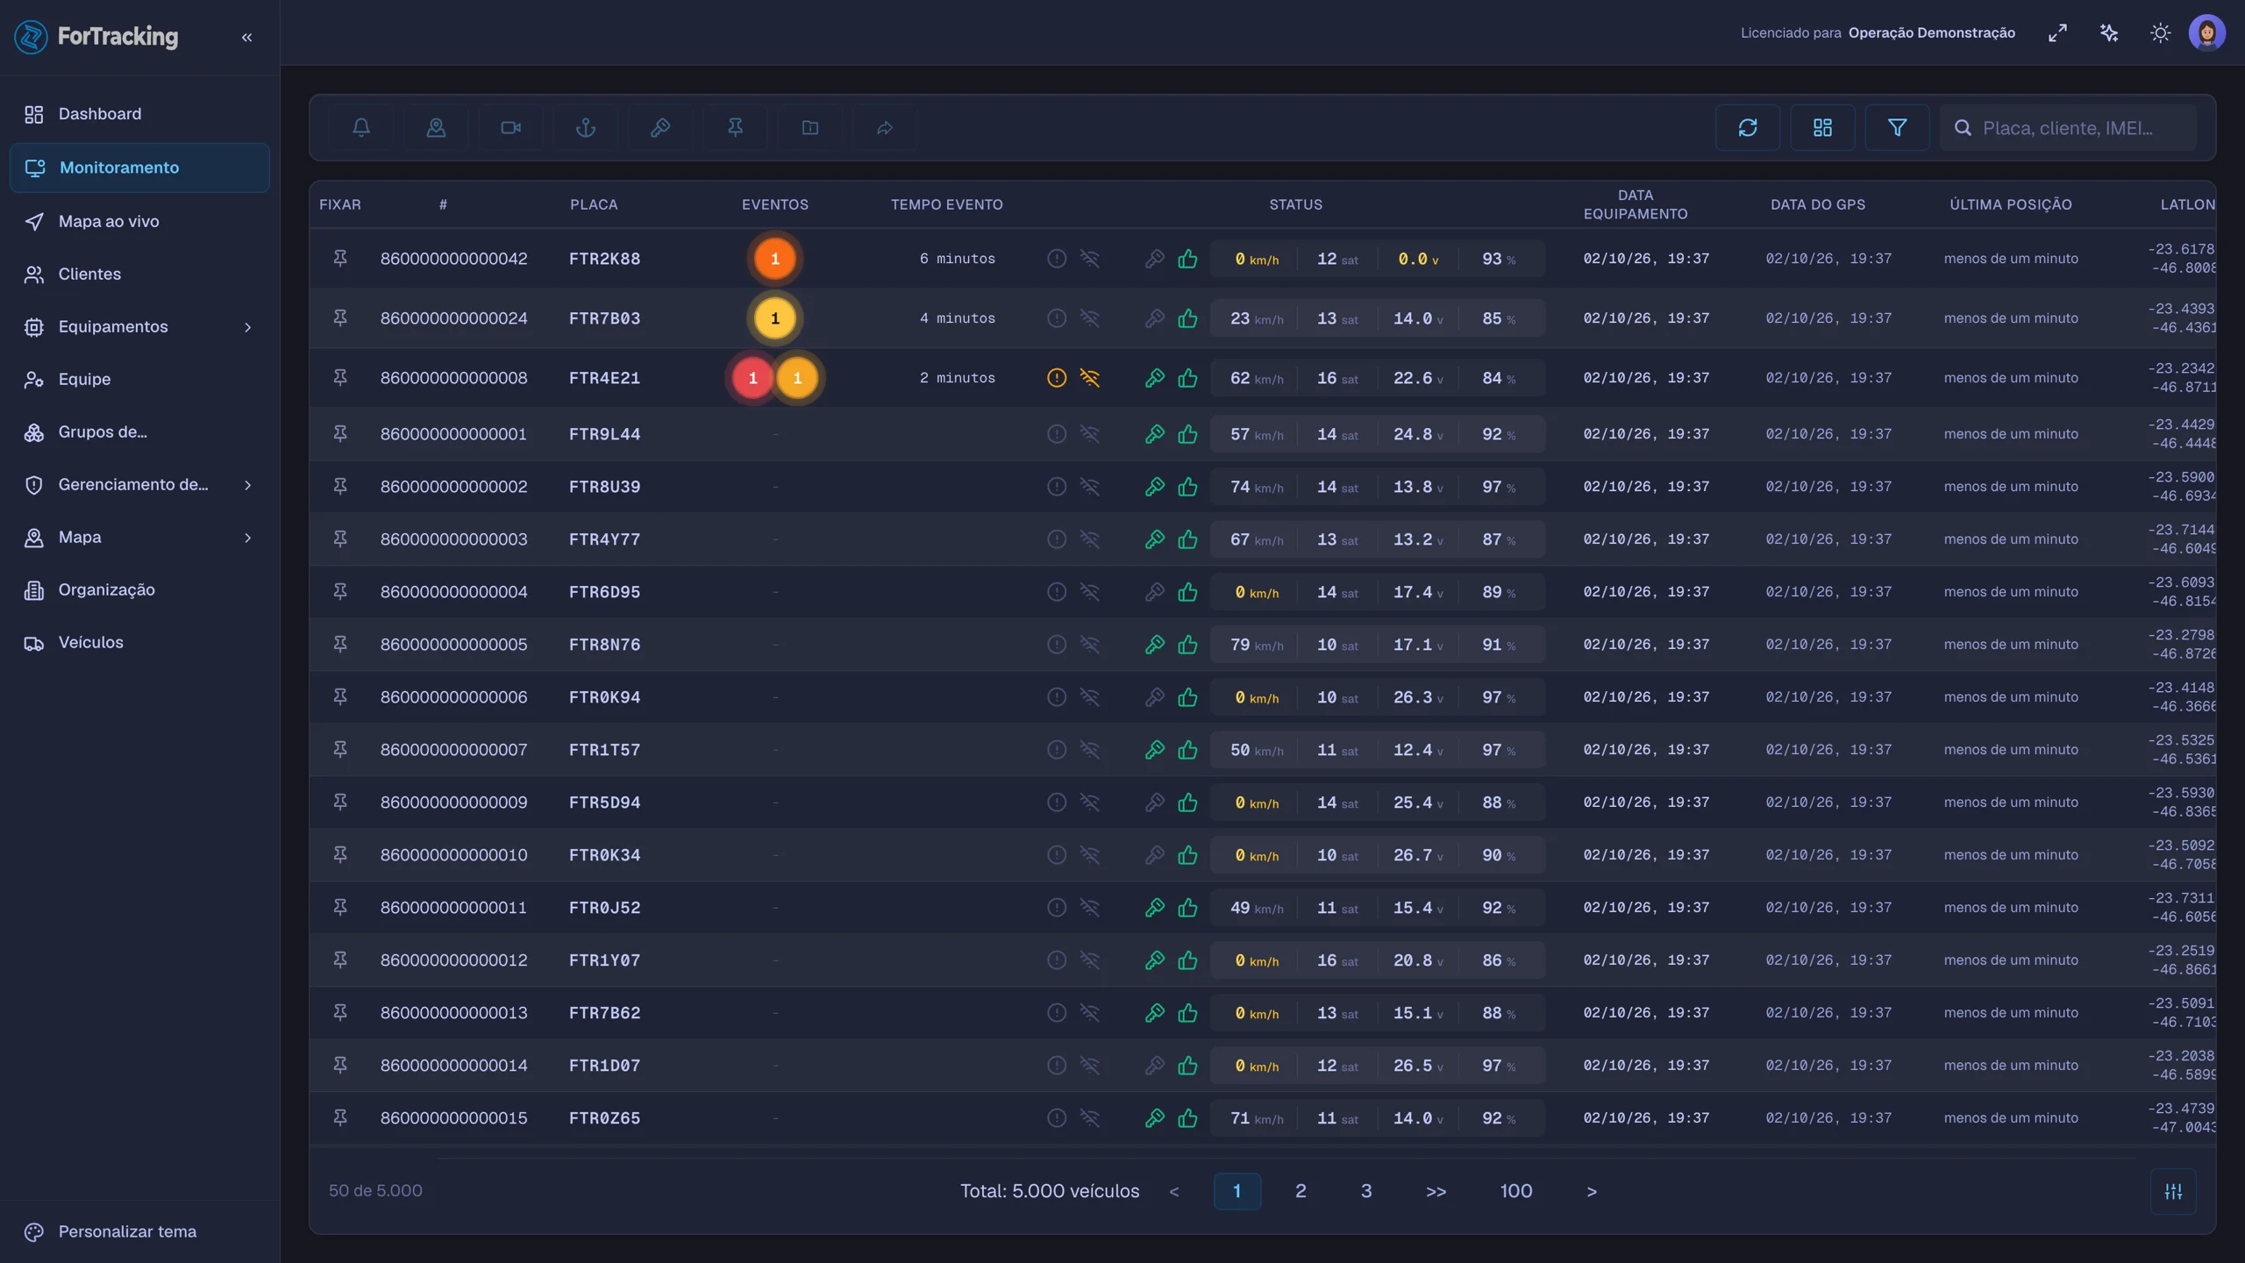
Task: Collapse the sidebar with double chevron
Action: point(246,37)
